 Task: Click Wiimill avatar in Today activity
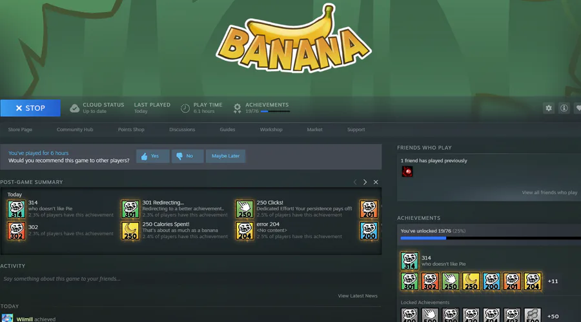pyautogui.click(x=7, y=318)
